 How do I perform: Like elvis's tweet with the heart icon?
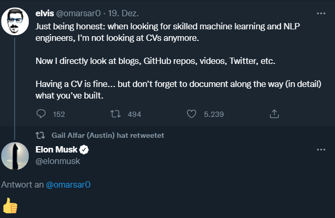coord(191,114)
